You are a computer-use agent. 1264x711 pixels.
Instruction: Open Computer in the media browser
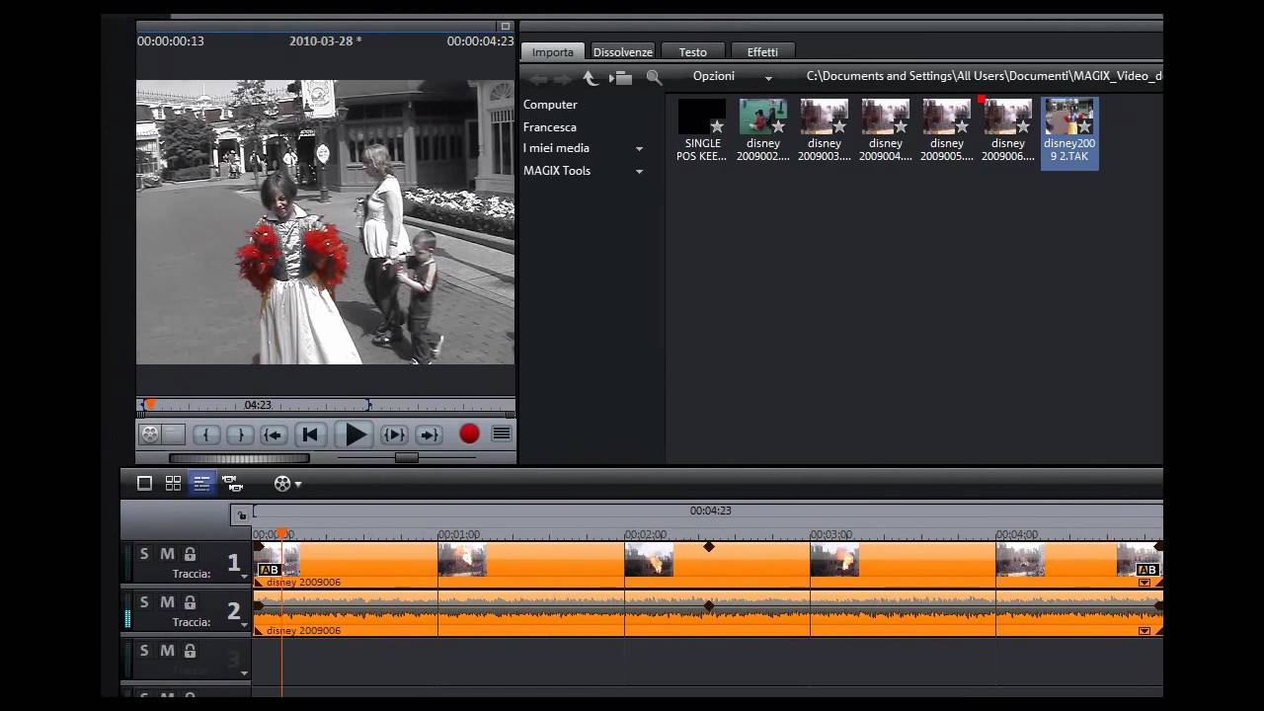coord(550,105)
